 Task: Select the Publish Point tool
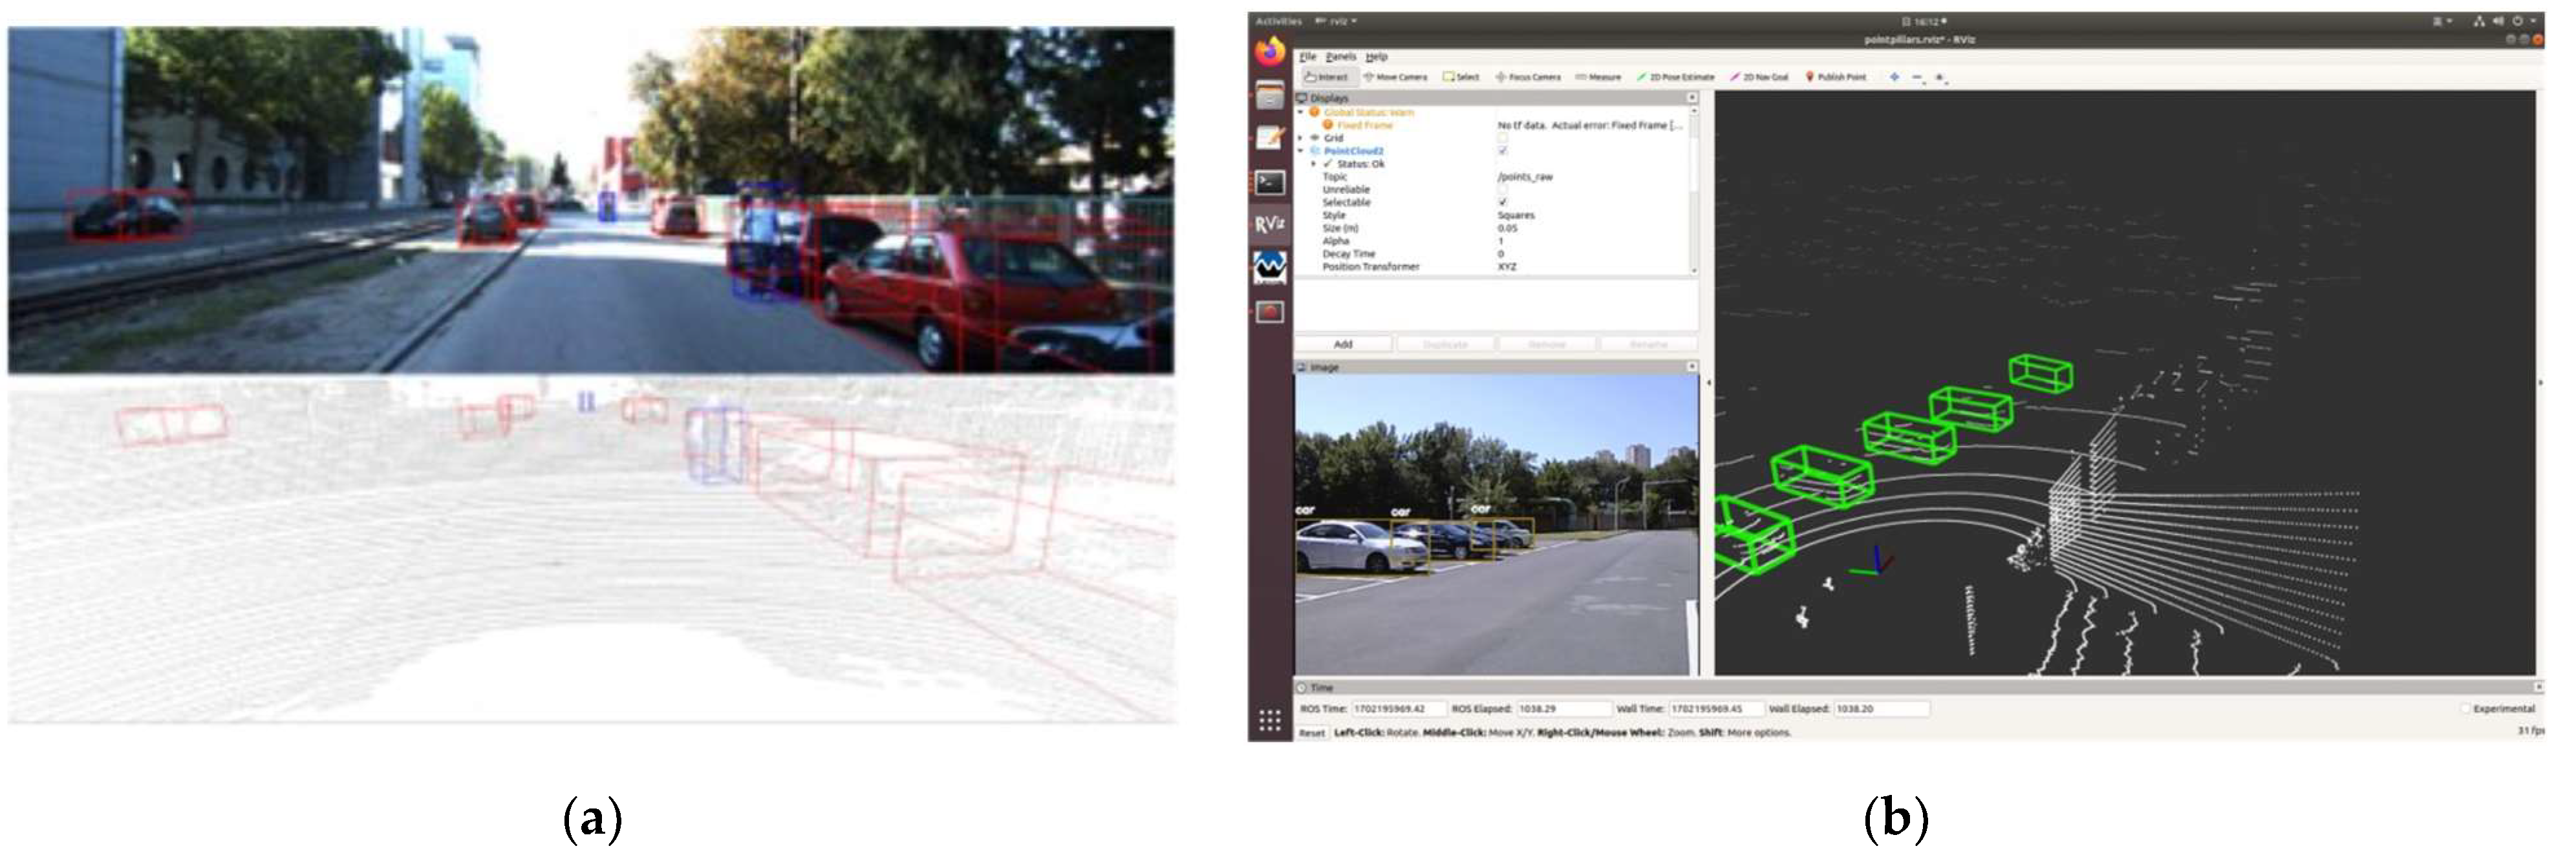(1835, 77)
